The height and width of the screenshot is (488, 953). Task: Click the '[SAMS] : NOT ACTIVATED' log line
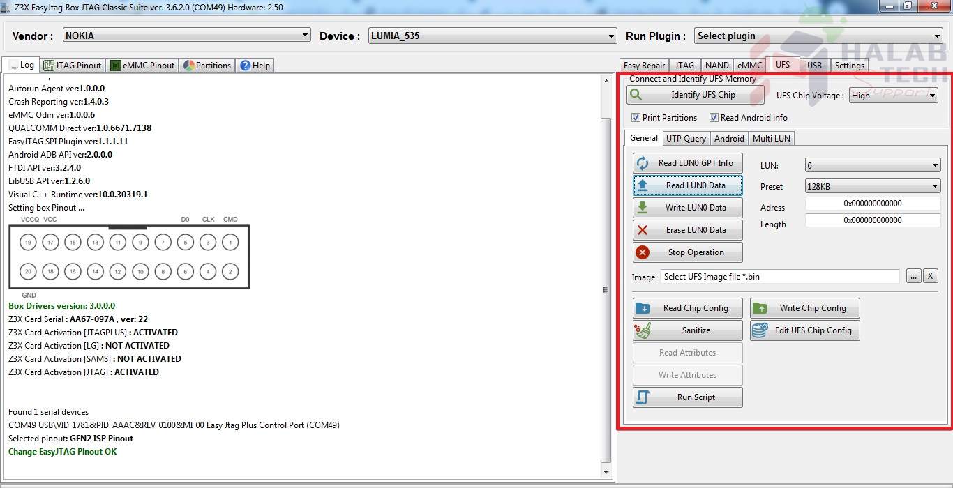95,359
